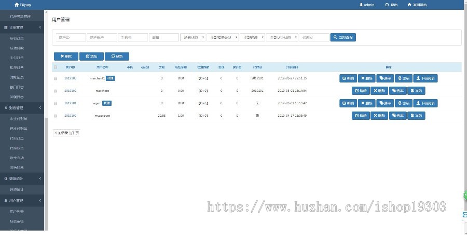Open the second dropdown in the filter bar
Screen dimensions: 467x235
223,37
